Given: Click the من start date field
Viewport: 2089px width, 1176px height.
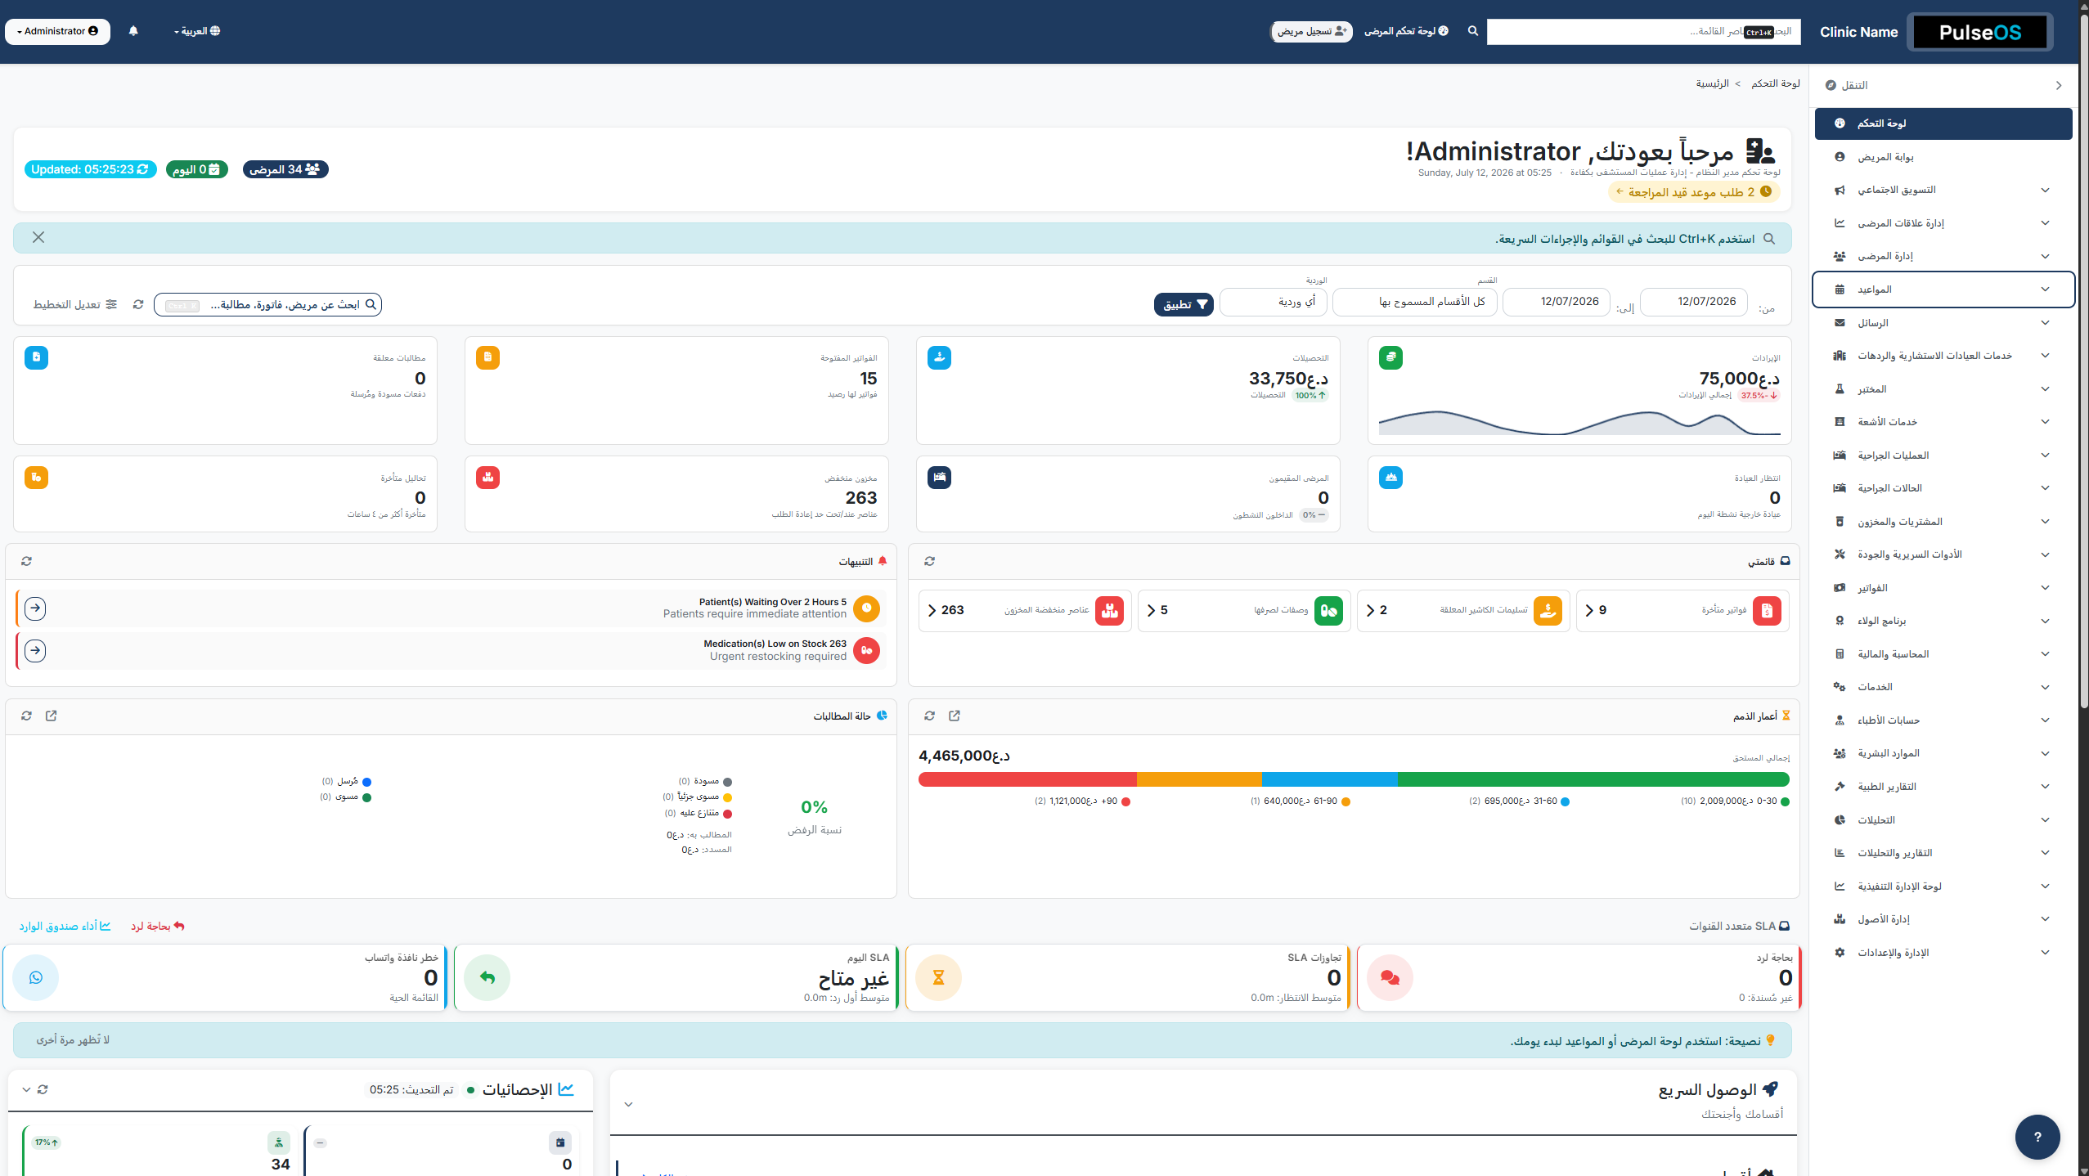Looking at the screenshot, I should tap(1694, 302).
